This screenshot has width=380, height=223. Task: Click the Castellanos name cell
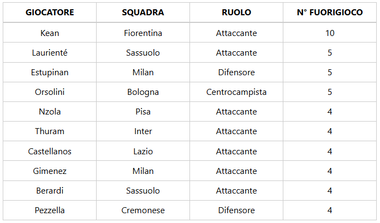[50, 151]
